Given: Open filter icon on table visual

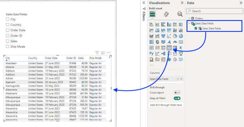Looking at the screenshot, I should (97, 53).
